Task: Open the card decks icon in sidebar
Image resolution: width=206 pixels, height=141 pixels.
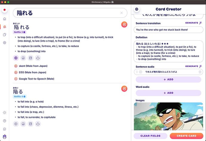Action: click(4, 35)
